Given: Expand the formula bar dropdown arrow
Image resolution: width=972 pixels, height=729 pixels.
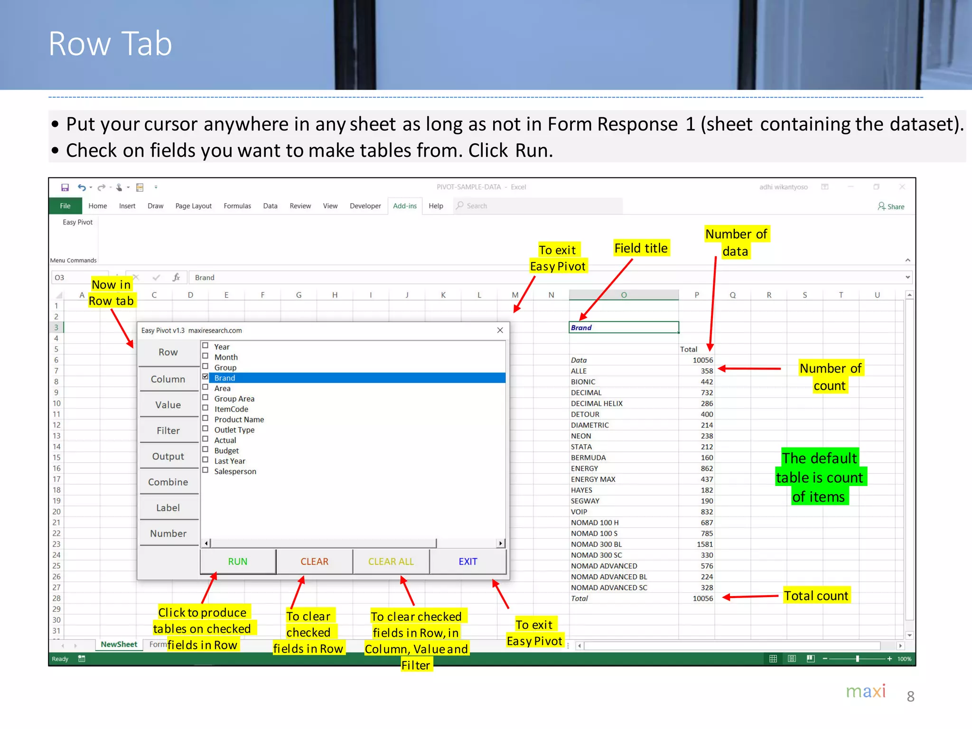Looking at the screenshot, I should pyautogui.click(x=907, y=277).
